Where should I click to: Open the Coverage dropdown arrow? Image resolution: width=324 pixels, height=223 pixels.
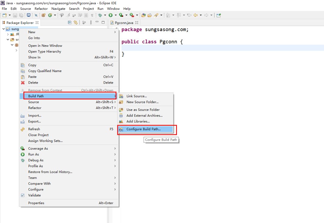pos(126,15)
